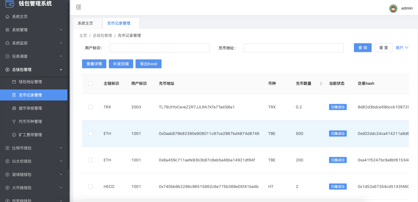The image size is (418, 202).
Task: Click the 重置 reset button
Action: point(383,48)
